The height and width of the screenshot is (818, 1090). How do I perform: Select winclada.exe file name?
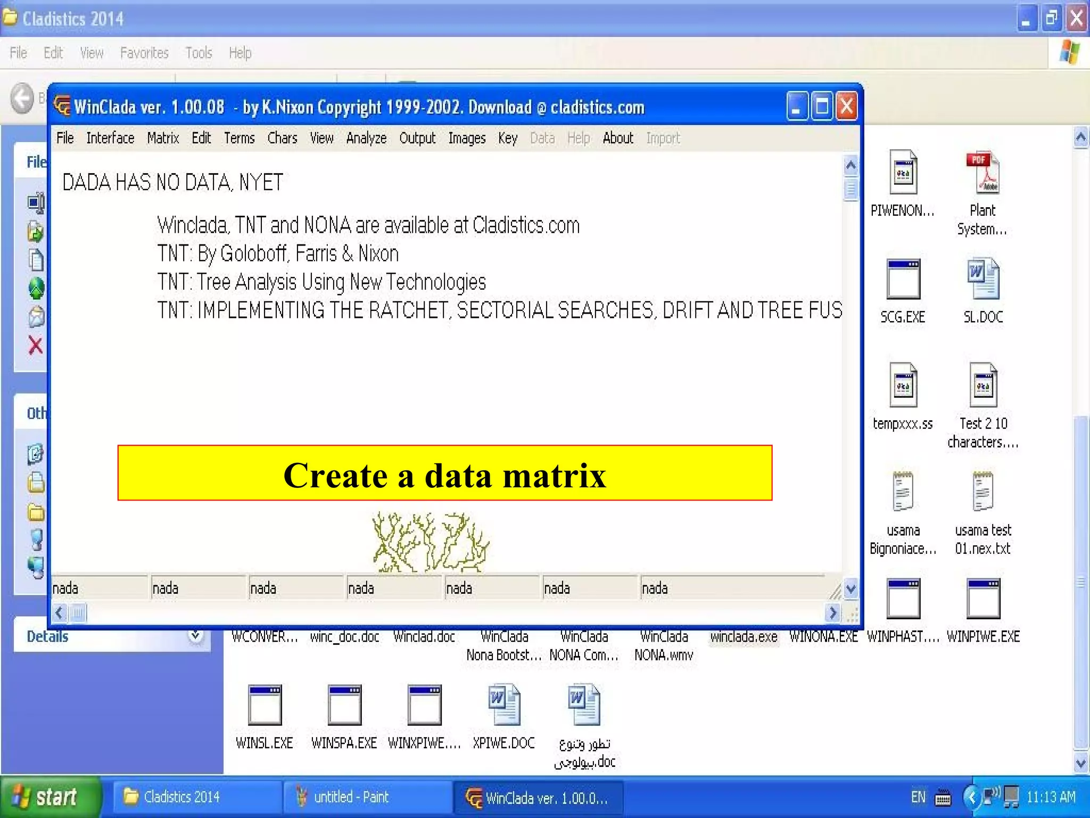click(744, 636)
